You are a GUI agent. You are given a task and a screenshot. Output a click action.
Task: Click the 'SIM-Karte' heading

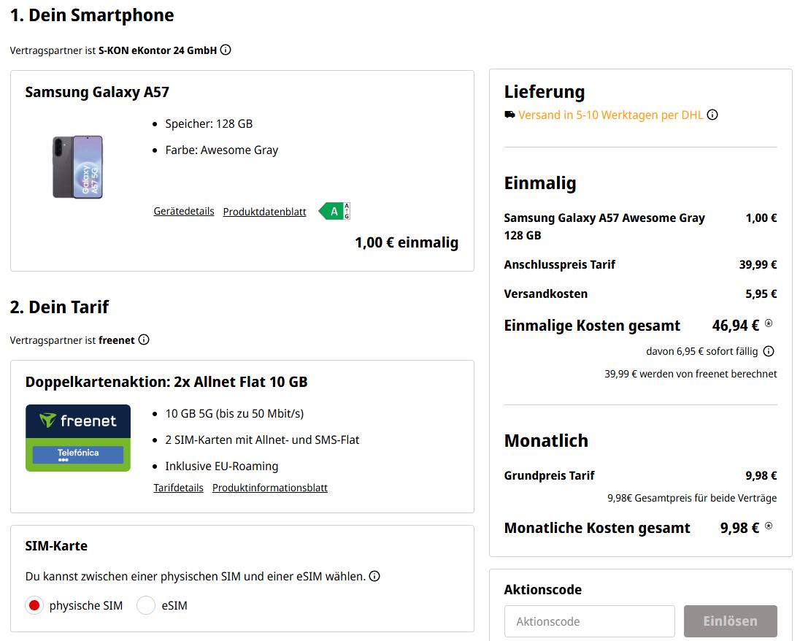56,545
